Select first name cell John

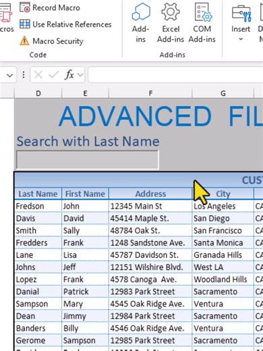[x=85, y=206]
